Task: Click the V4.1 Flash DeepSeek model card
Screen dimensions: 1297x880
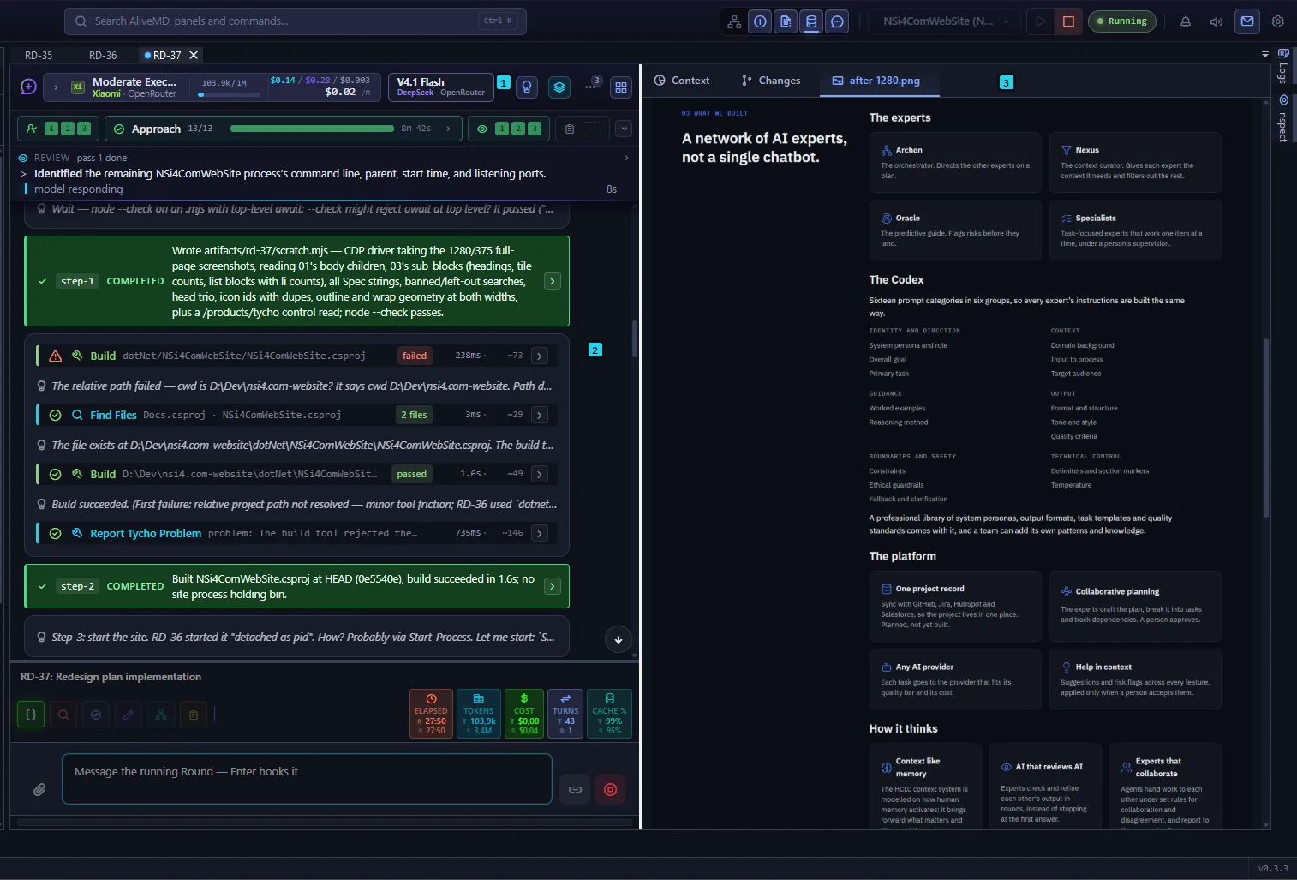Action: click(441, 87)
